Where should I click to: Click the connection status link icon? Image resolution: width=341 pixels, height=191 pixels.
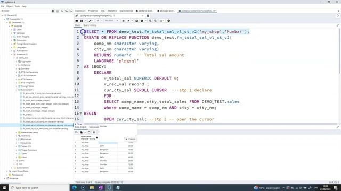(x=77, y=16)
